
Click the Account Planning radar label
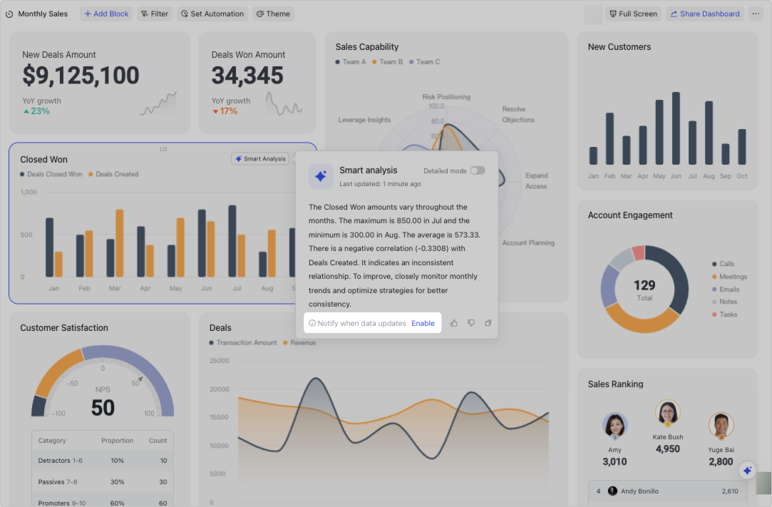tap(528, 243)
